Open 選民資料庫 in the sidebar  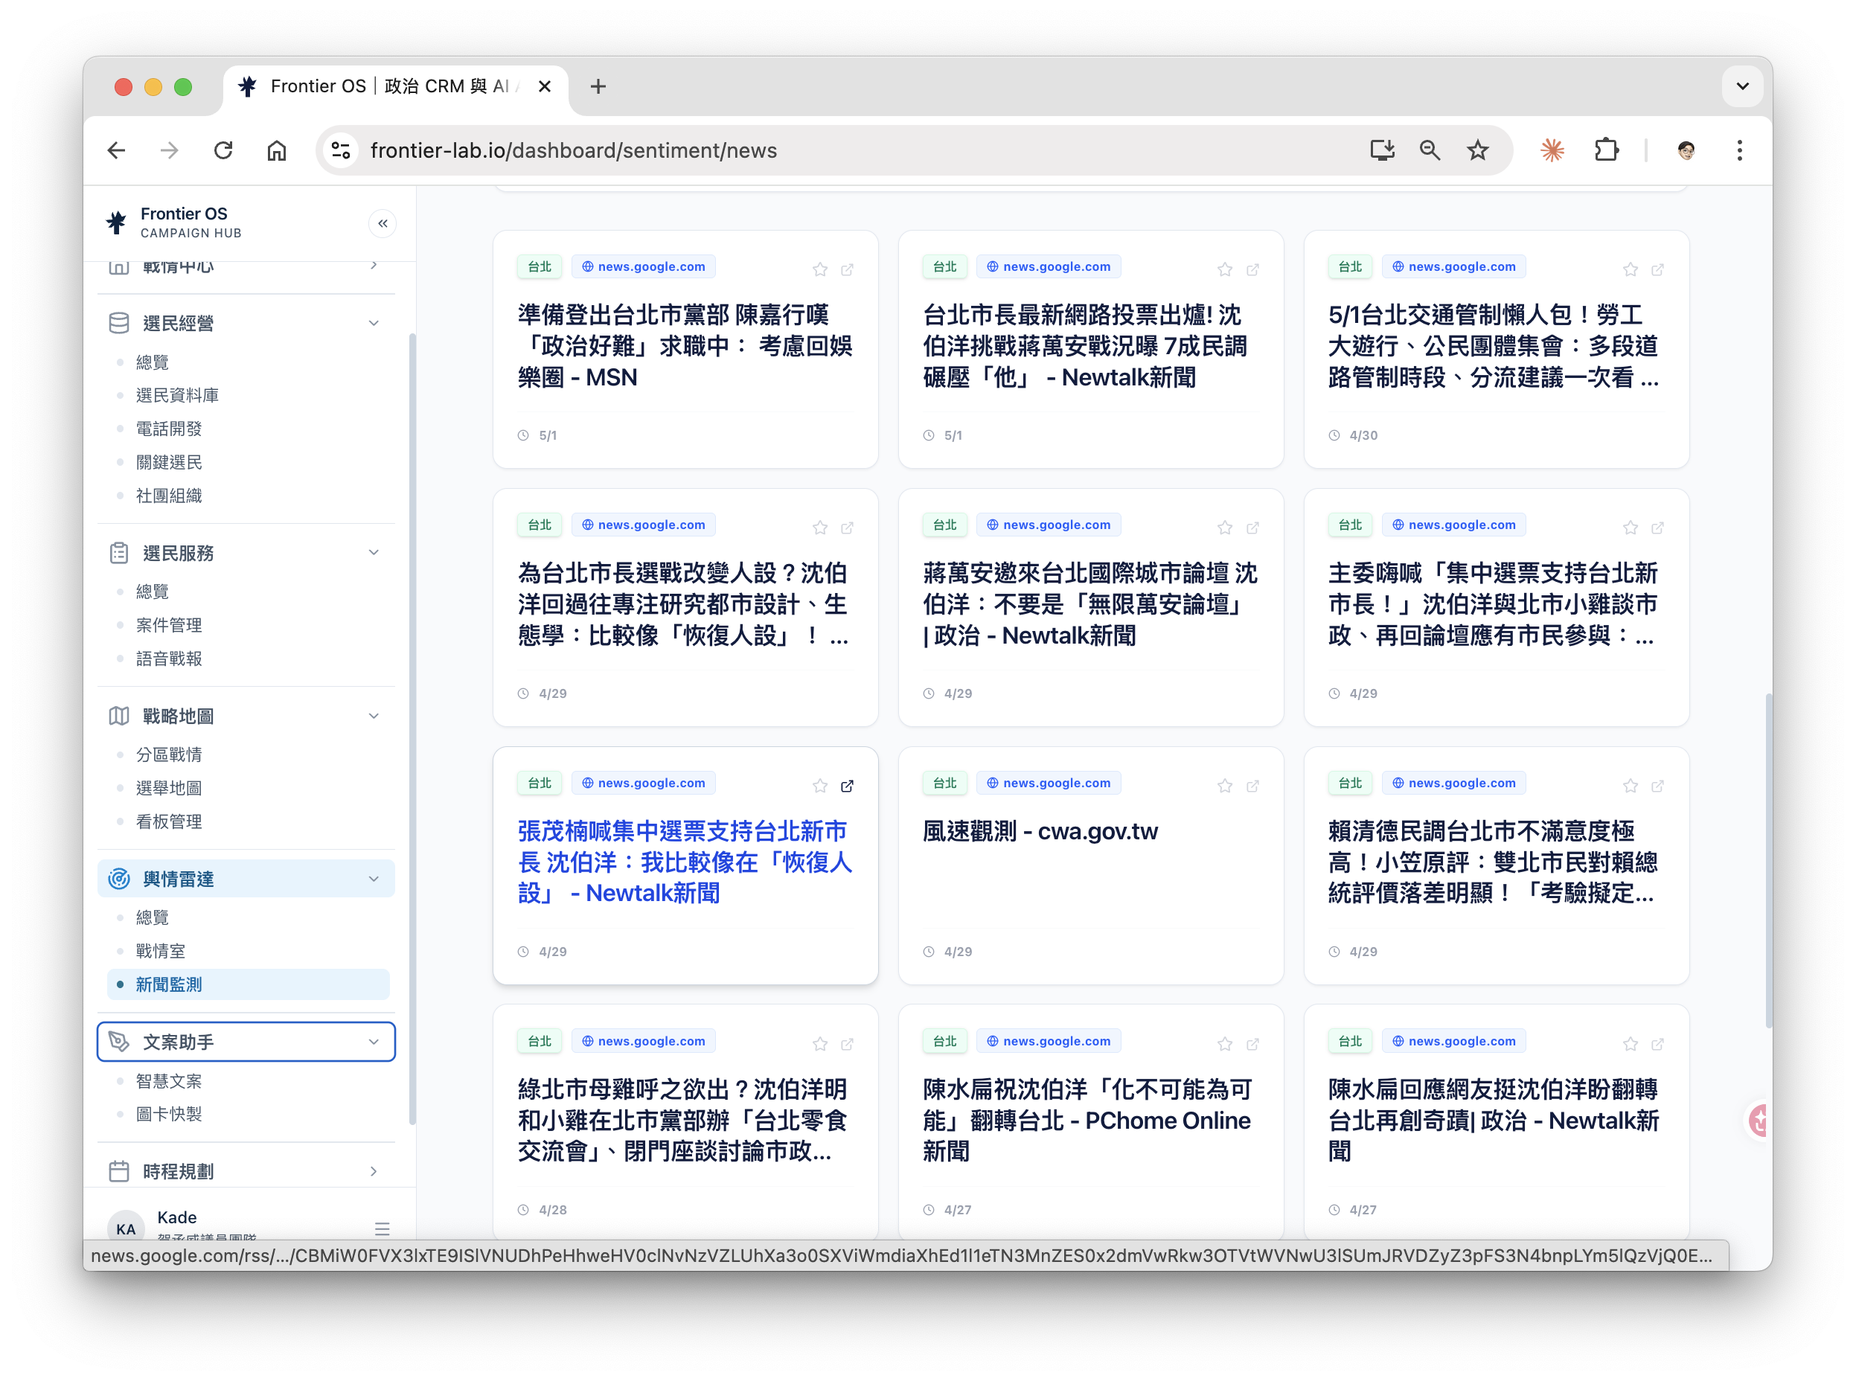coord(177,395)
